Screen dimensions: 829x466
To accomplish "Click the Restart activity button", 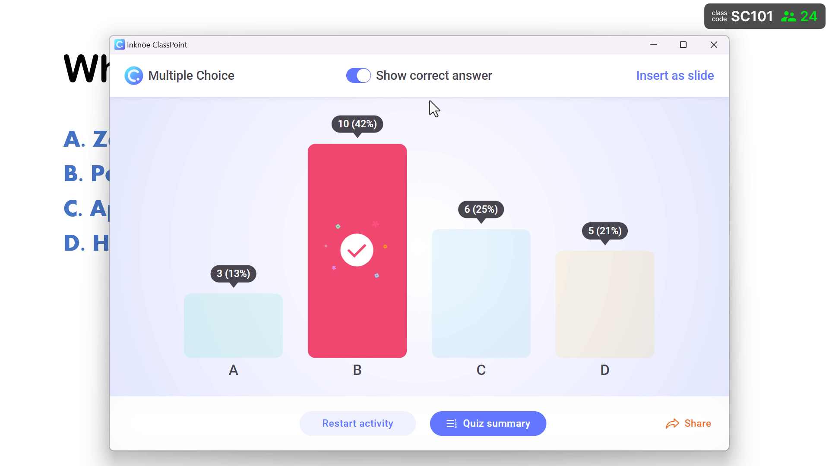I will (358, 423).
